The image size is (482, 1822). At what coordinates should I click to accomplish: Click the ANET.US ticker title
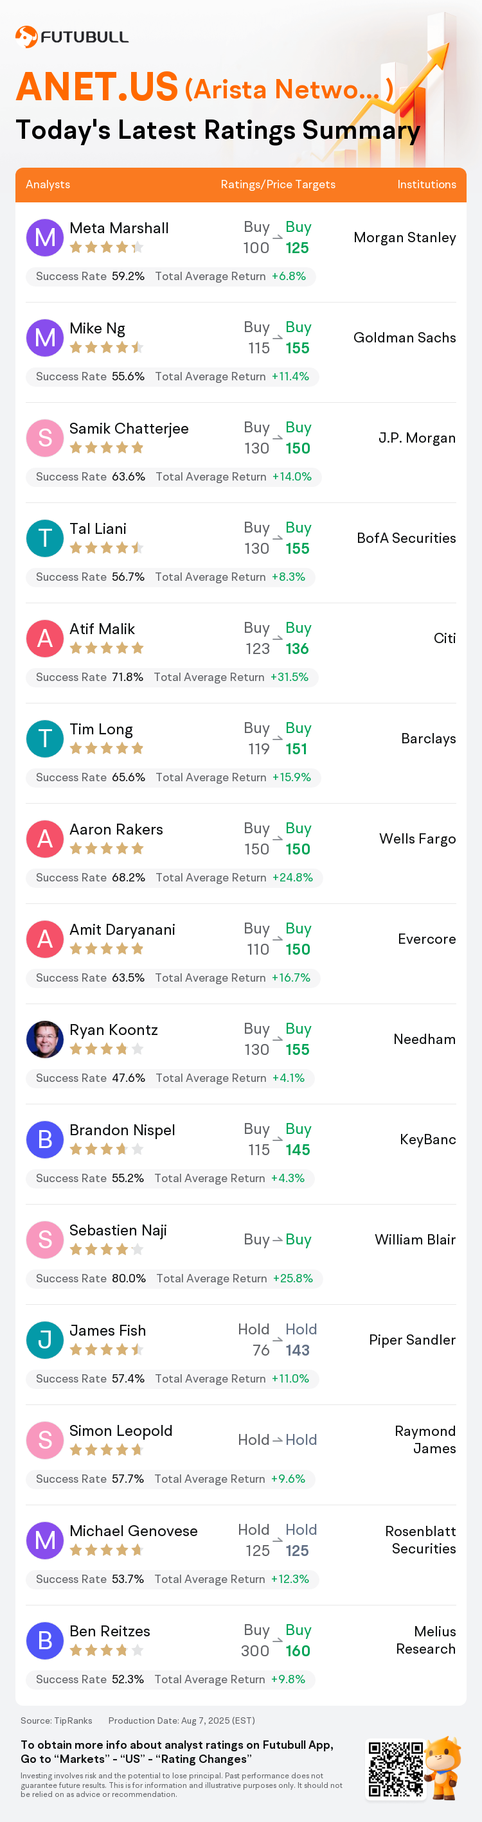click(97, 87)
